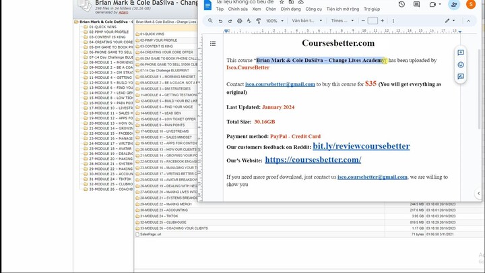The width and height of the screenshot is (485, 273).
Task: Open the version history clock icon
Action: click(401, 4)
